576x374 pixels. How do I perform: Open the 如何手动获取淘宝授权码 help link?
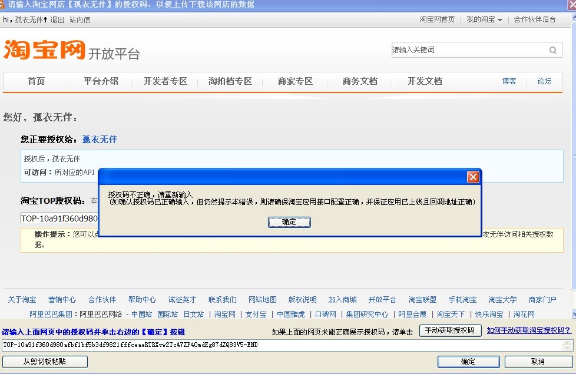[x=529, y=330]
